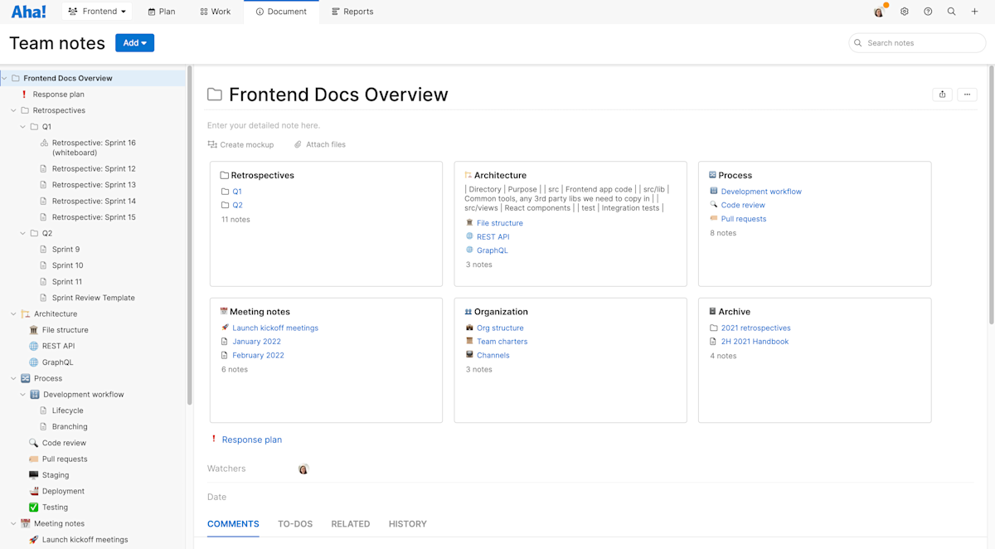Open the Development workflow link in Process card
The width and height of the screenshot is (995, 549).
point(760,191)
